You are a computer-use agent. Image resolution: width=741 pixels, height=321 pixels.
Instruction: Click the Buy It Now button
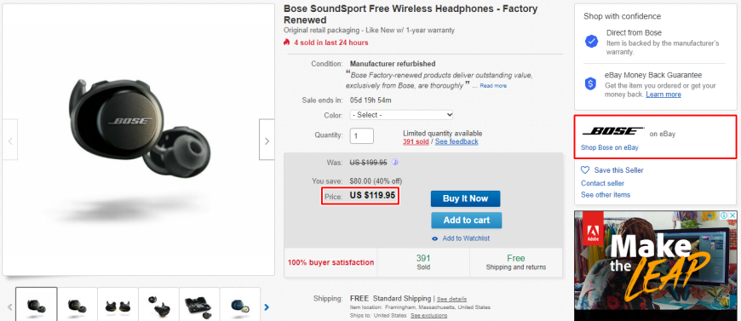click(x=465, y=198)
